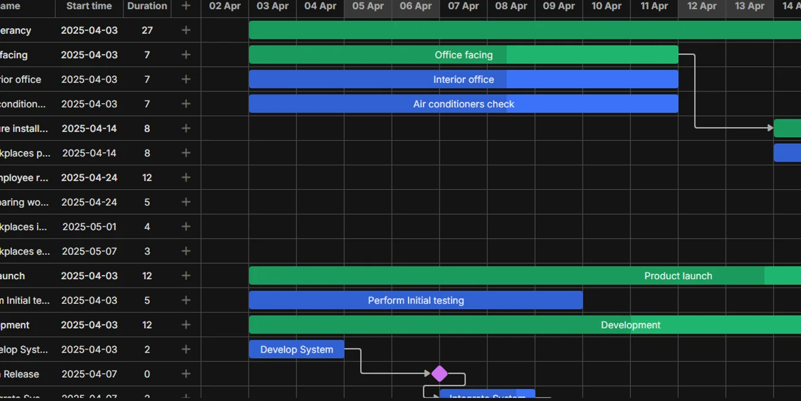The width and height of the screenshot is (801, 401).
Task: Click plus icon in the 'nployee r...' row
Action: (186, 177)
